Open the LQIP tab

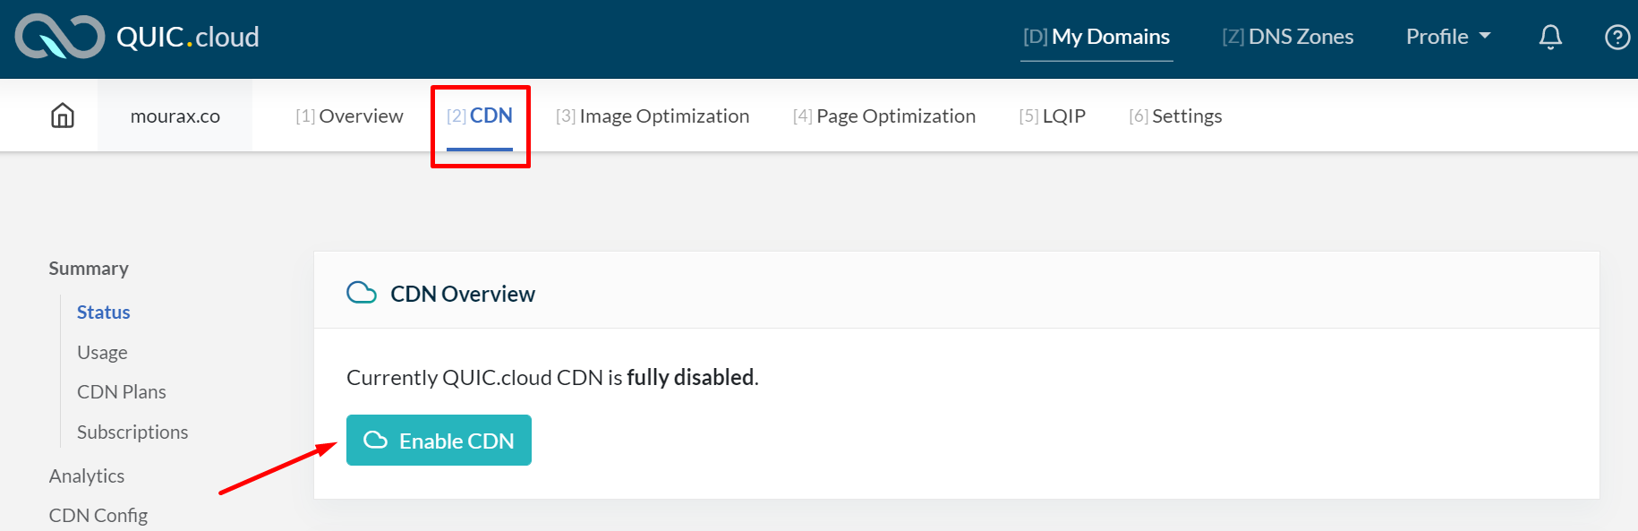(1052, 116)
